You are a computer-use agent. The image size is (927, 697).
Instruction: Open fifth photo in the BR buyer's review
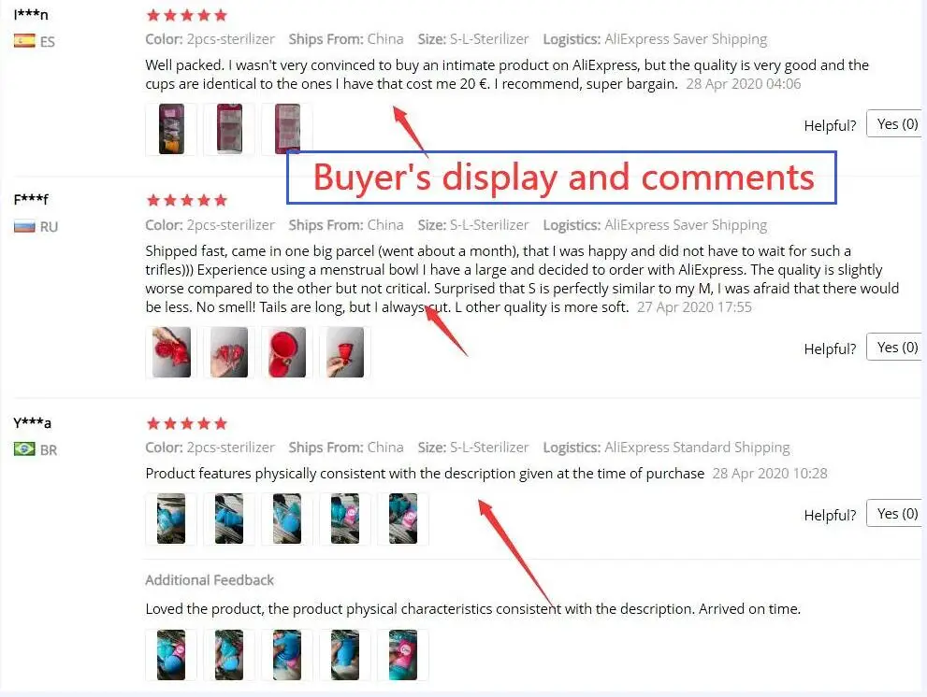click(x=403, y=519)
